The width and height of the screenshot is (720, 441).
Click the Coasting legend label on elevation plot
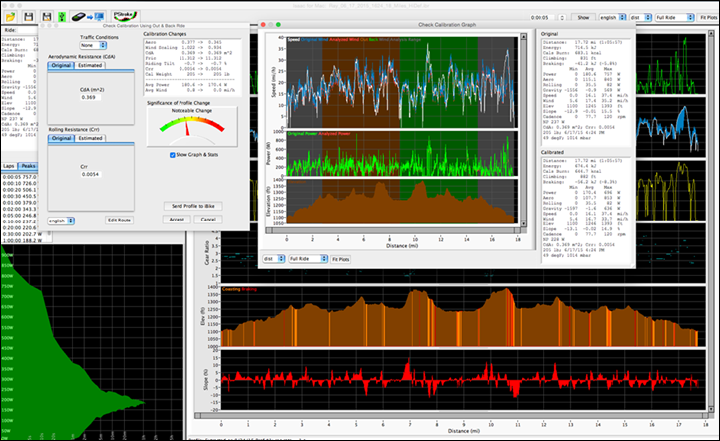(231, 290)
